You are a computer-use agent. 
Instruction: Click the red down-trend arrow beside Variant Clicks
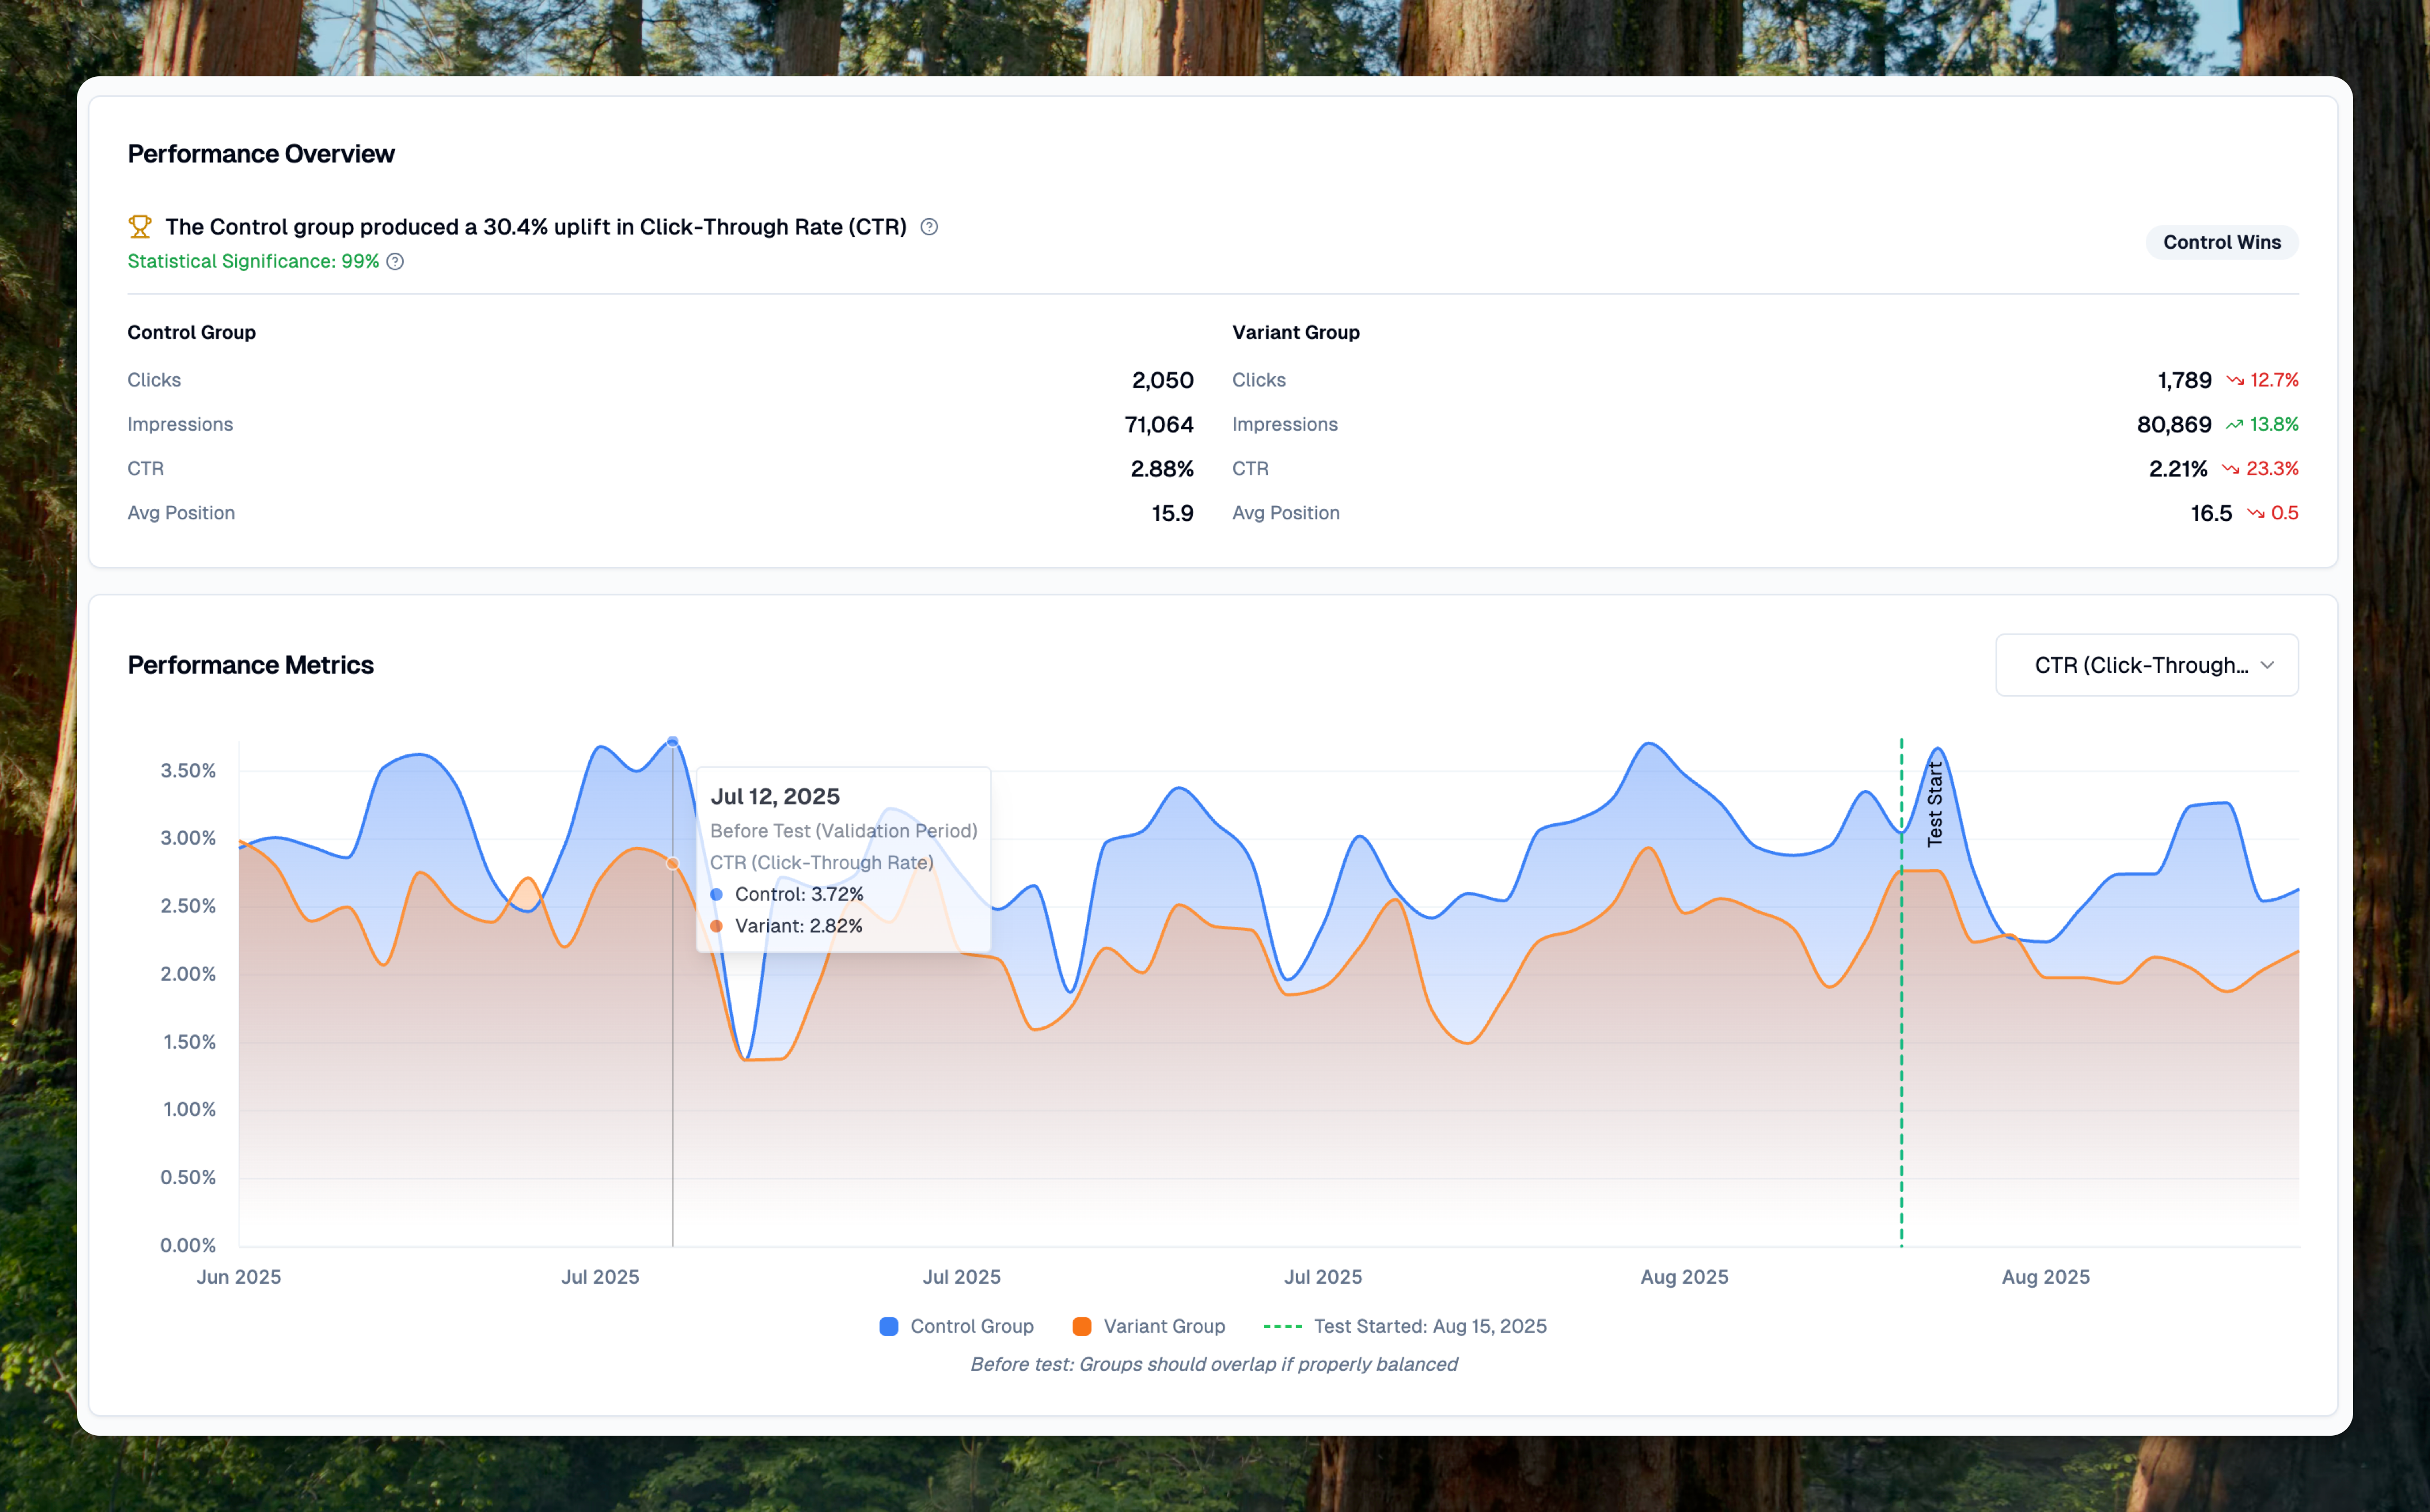[x=2235, y=381]
